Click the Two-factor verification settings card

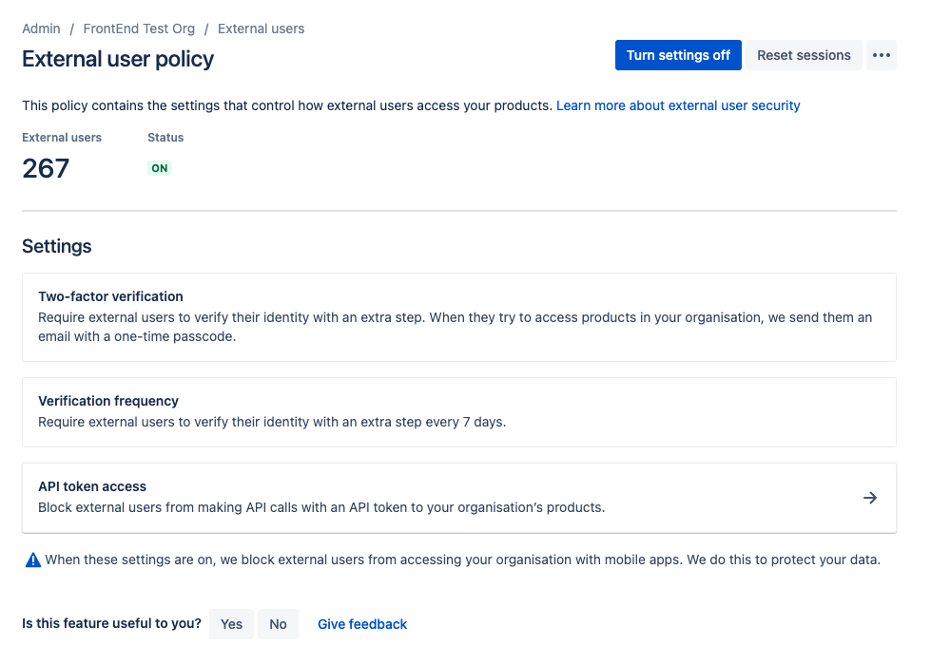(458, 315)
